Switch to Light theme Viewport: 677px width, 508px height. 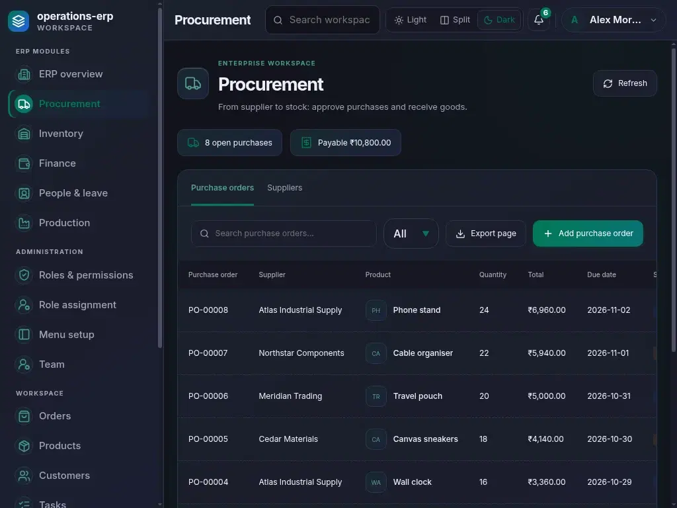click(411, 20)
